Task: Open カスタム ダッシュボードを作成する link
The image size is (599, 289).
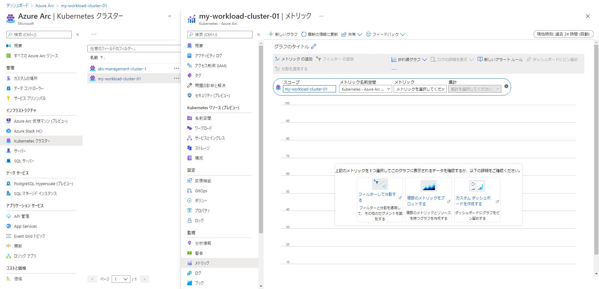Action: 473,201
